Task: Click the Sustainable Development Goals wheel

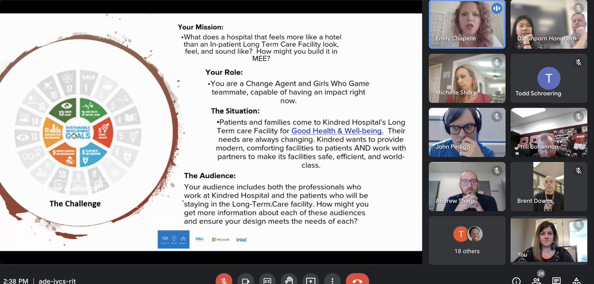Action: coord(77,132)
